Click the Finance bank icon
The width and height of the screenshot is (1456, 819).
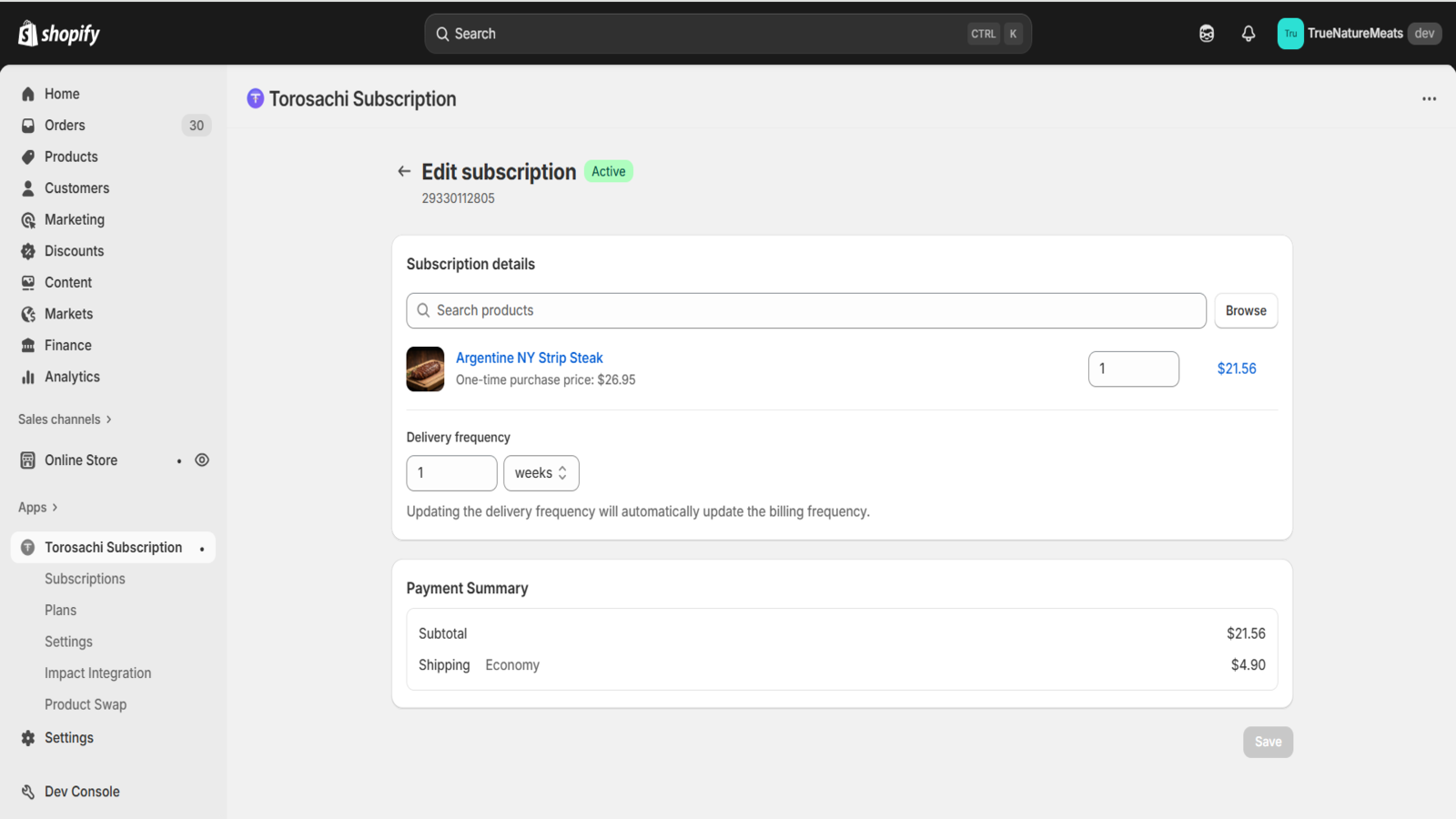pyautogui.click(x=28, y=345)
